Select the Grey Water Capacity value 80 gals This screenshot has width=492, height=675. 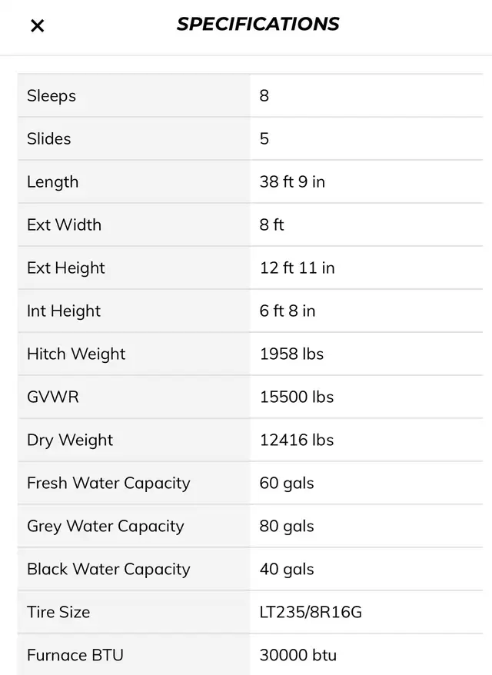(287, 527)
